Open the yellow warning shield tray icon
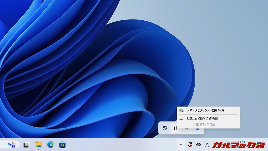 [x=187, y=129]
